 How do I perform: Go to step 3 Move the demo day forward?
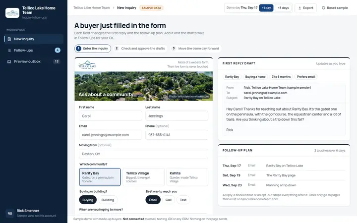click(196, 49)
